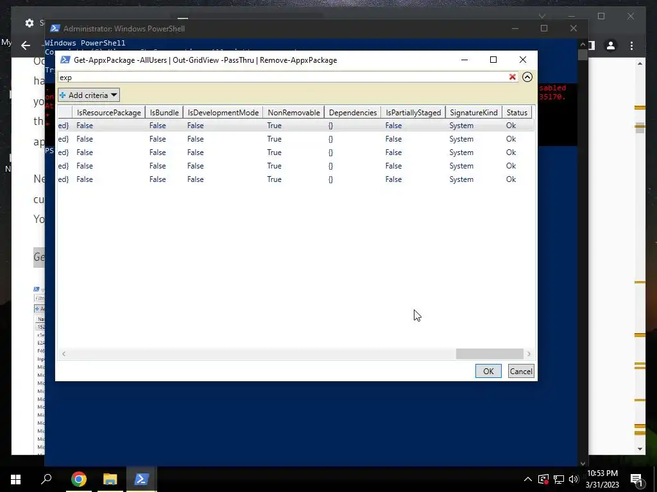
Task: Select the first row's System cell
Action: [461, 126]
